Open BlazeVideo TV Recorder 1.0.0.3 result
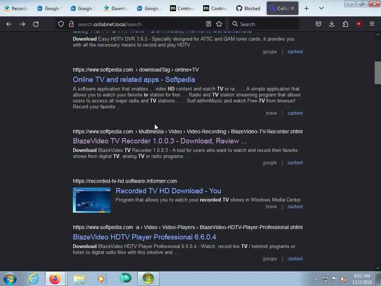Viewport: 381px width, 286px height. coord(160,141)
